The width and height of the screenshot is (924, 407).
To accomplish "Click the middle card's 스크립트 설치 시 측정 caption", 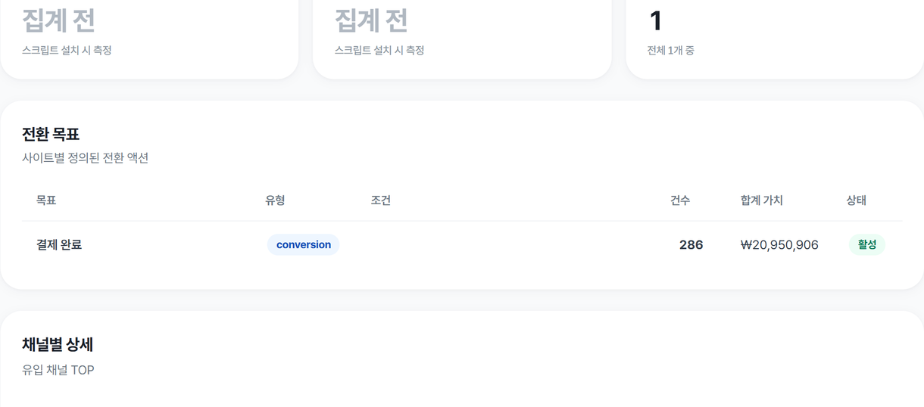I will pos(379,51).
